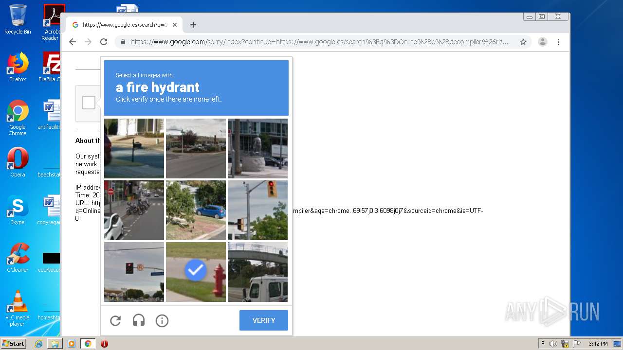Click the forward navigation arrow
The width and height of the screenshot is (623, 350).
(x=88, y=42)
